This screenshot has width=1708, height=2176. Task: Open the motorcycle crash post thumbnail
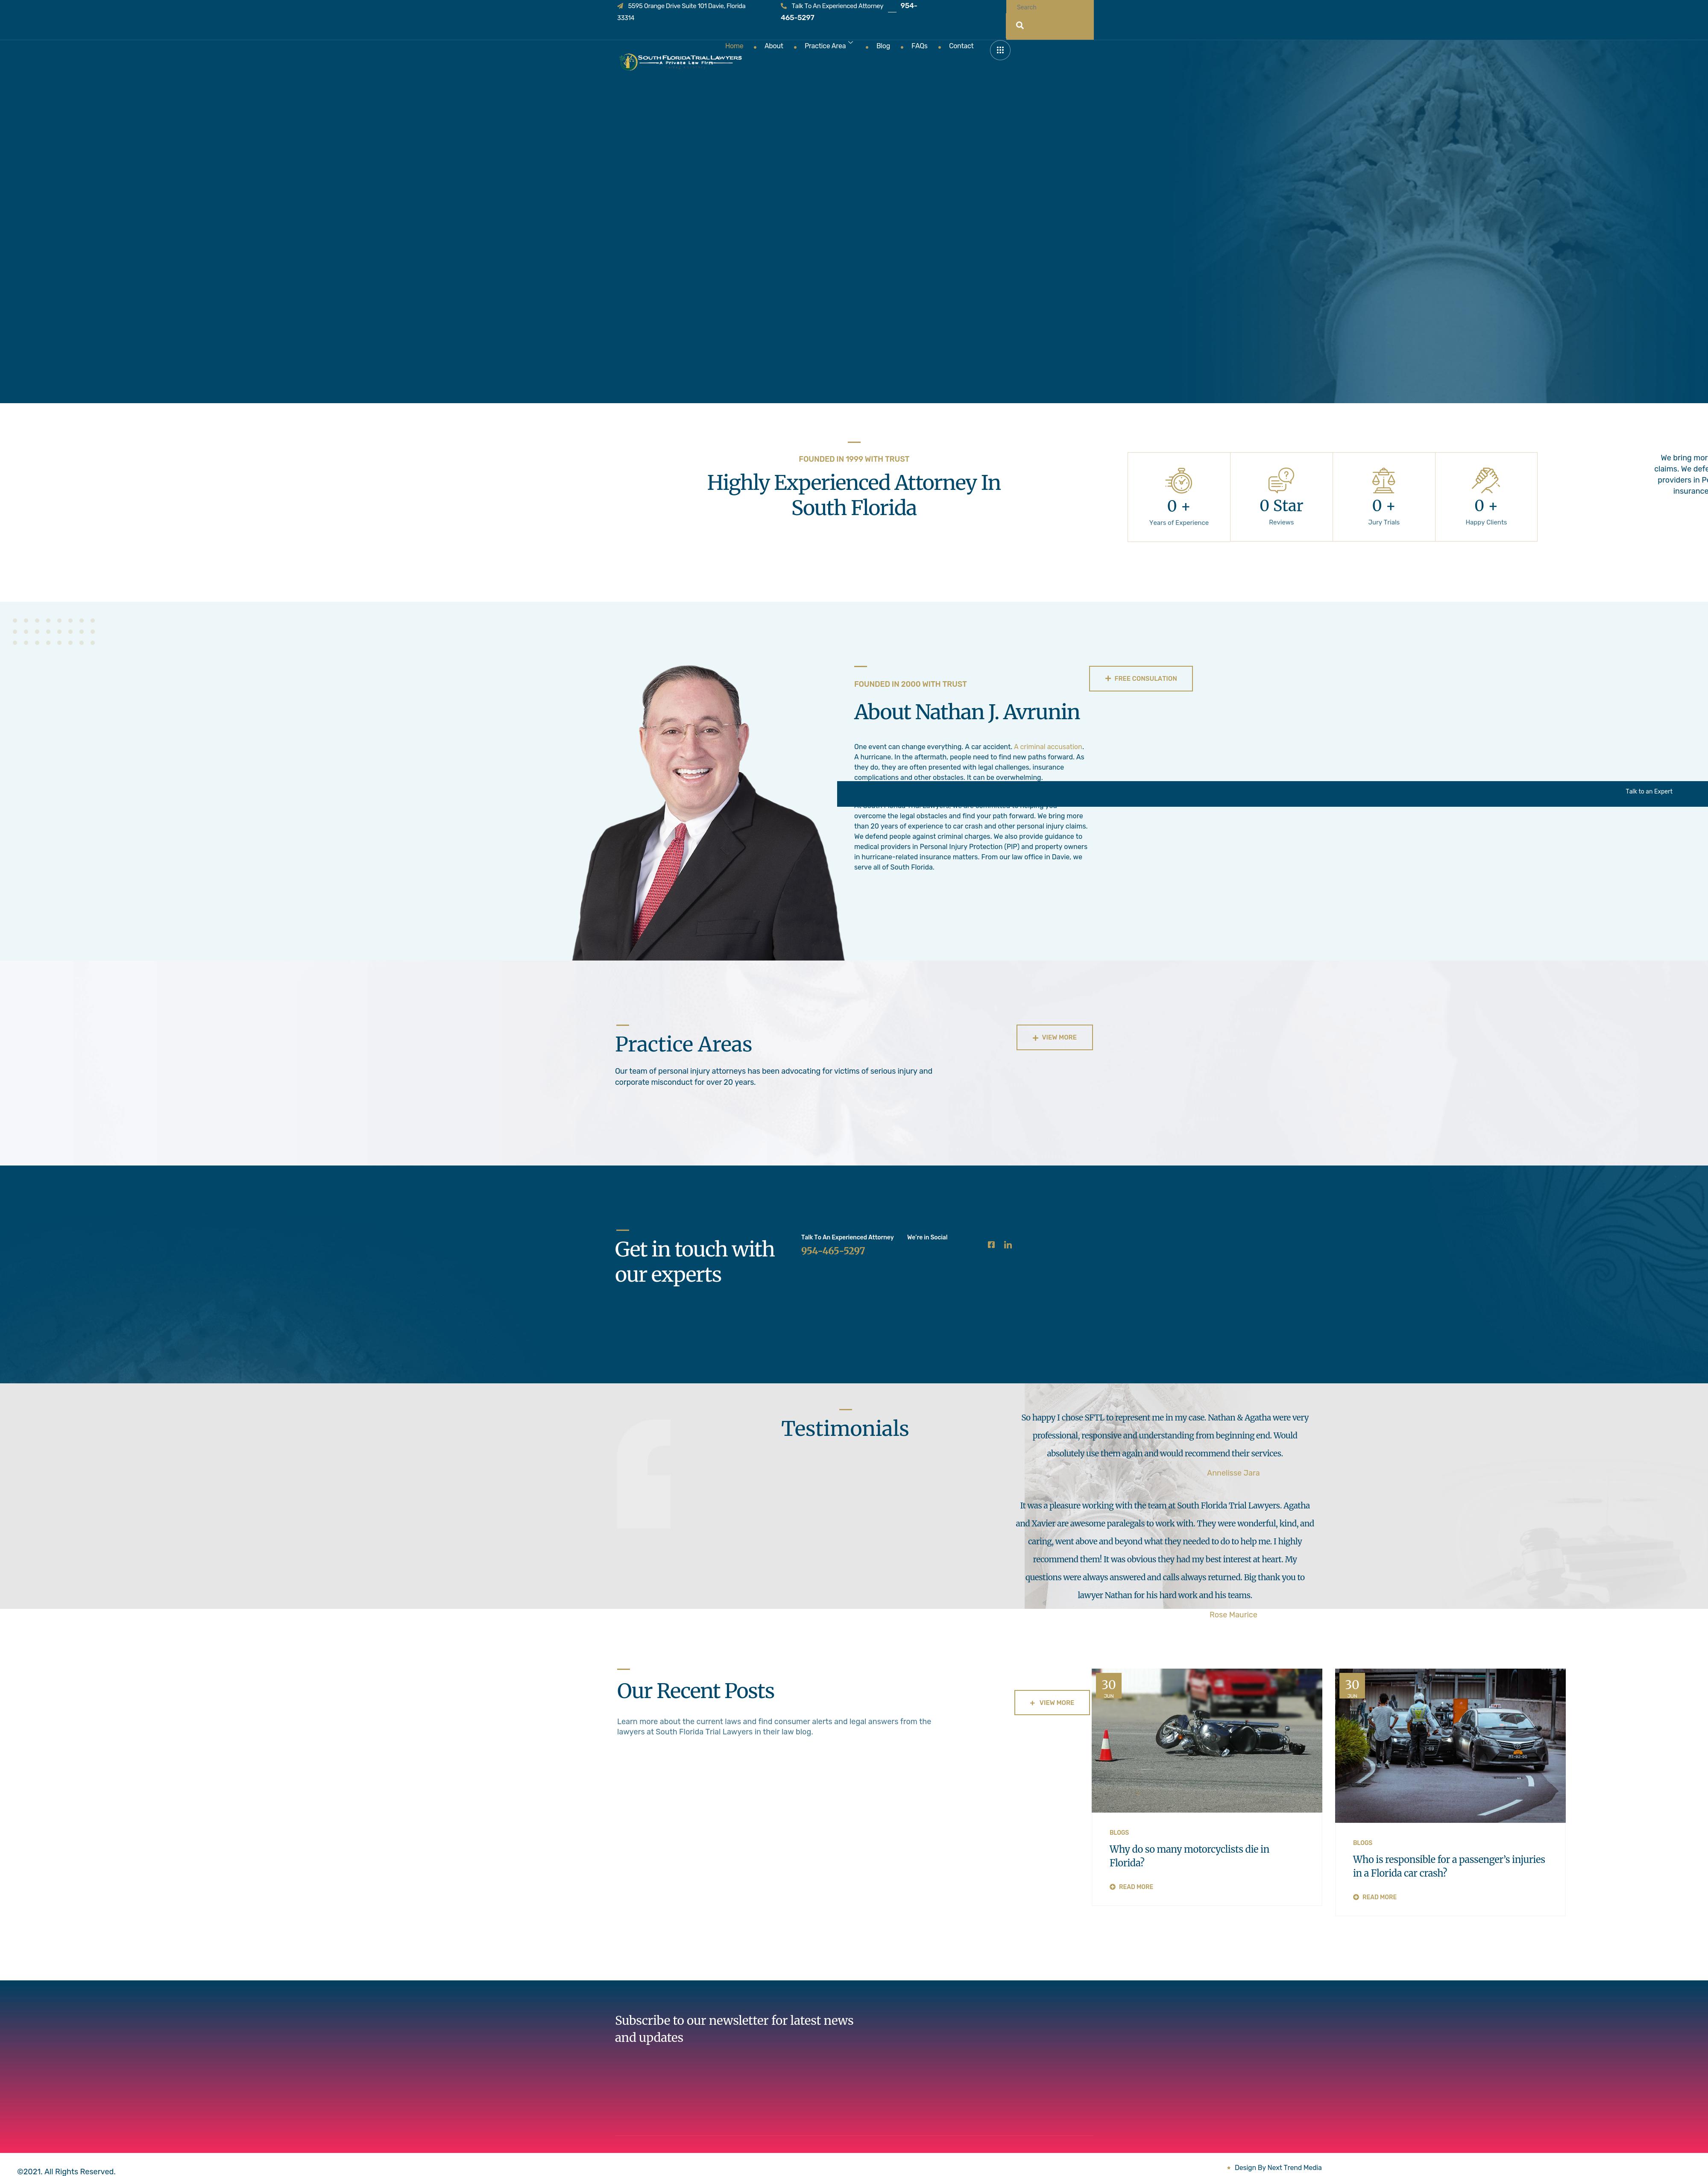tap(1207, 1741)
